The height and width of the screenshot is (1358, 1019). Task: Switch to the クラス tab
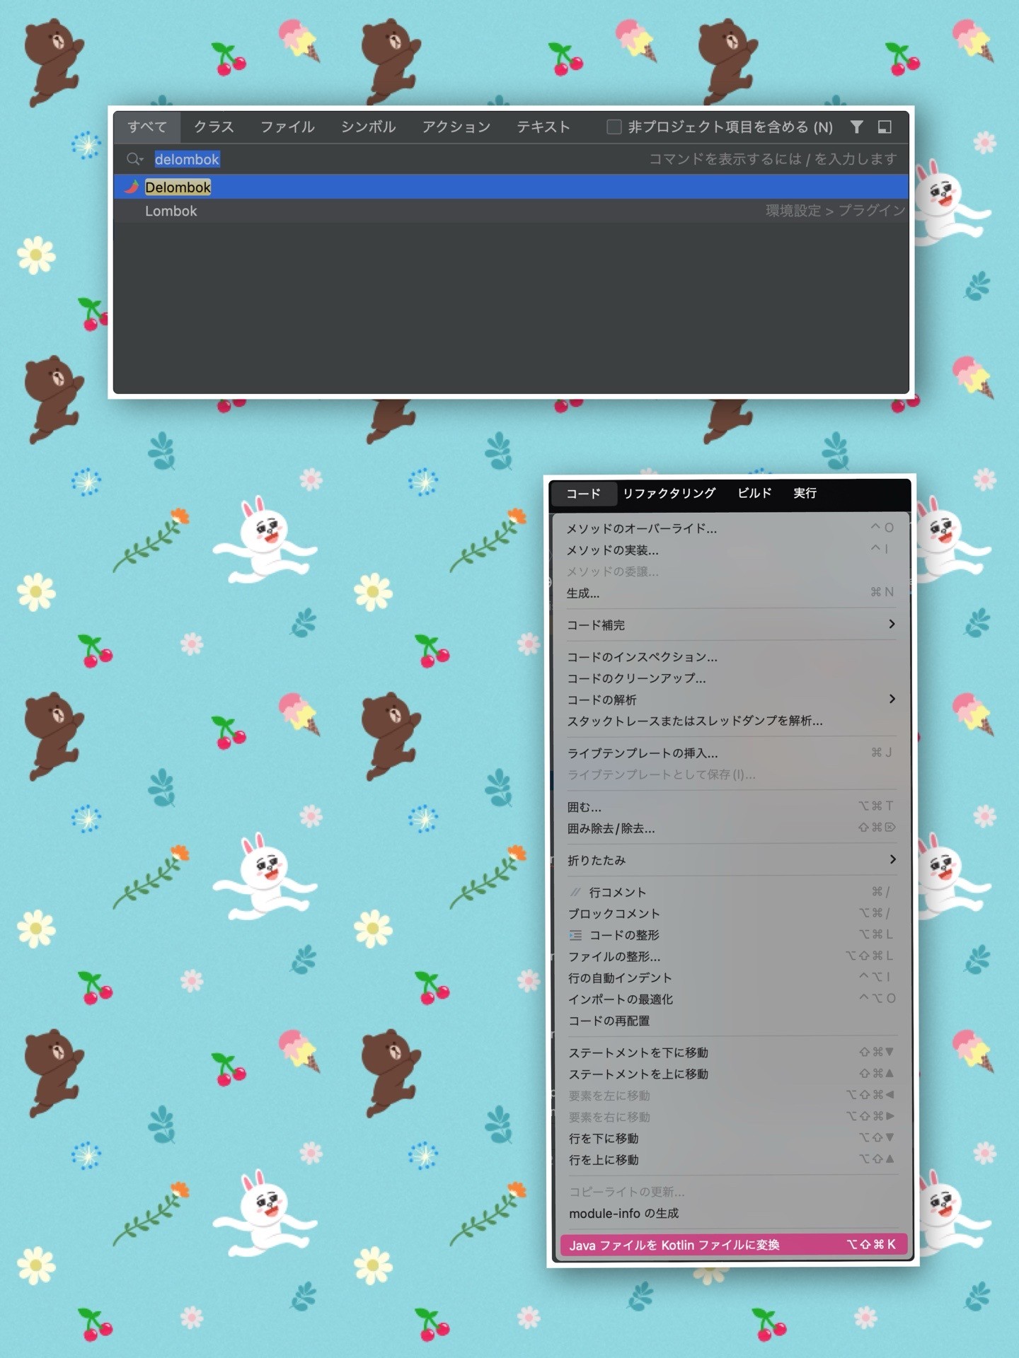coord(214,127)
